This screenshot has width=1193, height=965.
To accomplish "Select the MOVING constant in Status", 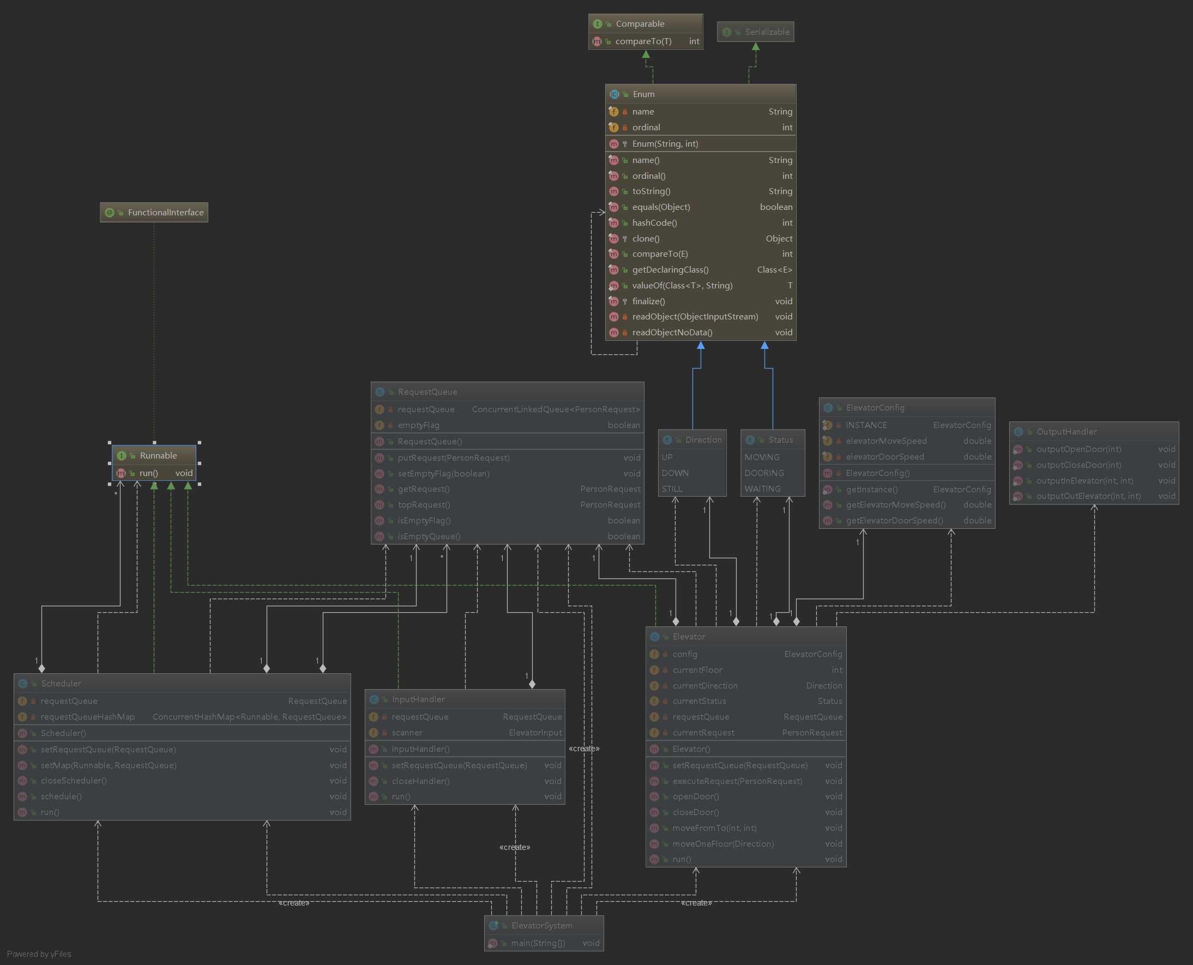I will (x=773, y=457).
